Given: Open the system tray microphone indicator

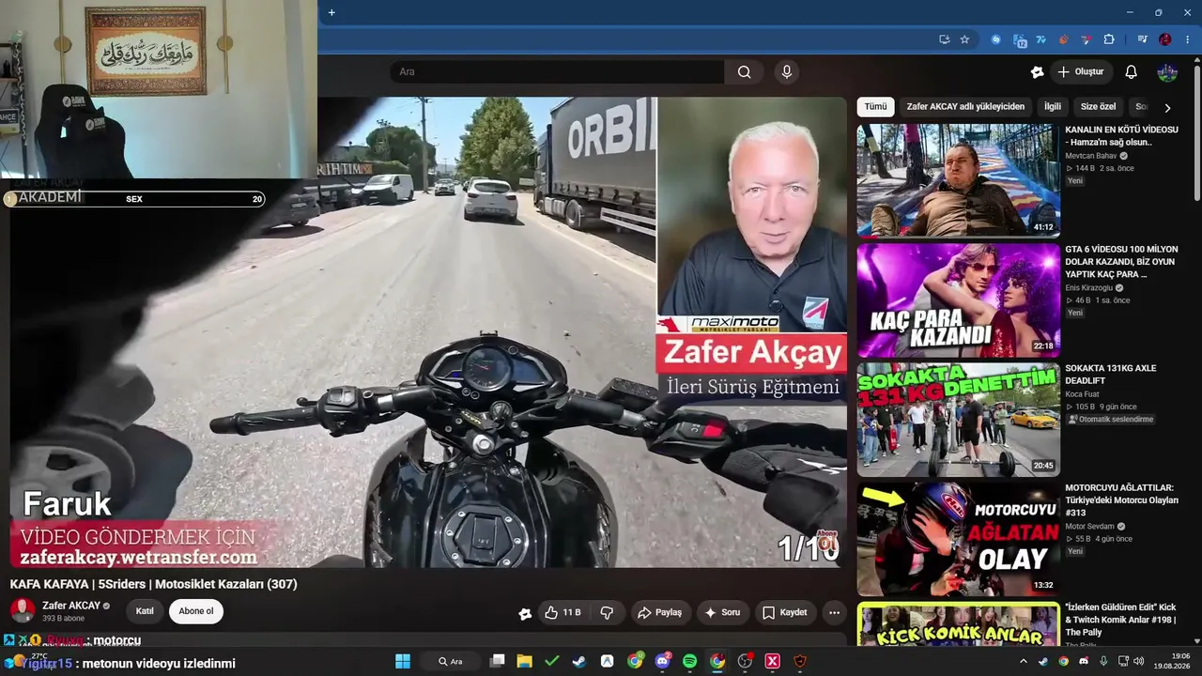Looking at the screenshot, I should 1103,661.
